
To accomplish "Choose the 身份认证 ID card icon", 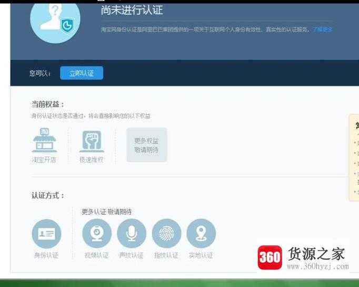I will [47, 234].
